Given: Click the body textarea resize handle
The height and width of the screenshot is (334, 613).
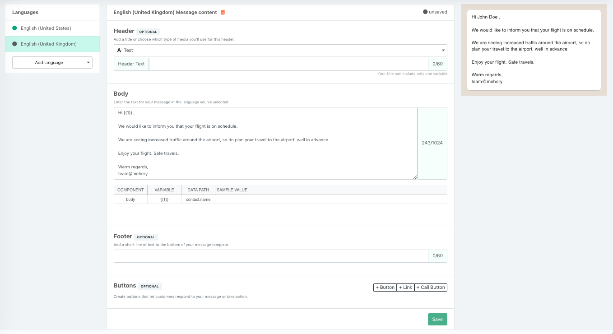Looking at the screenshot, I should (x=415, y=177).
